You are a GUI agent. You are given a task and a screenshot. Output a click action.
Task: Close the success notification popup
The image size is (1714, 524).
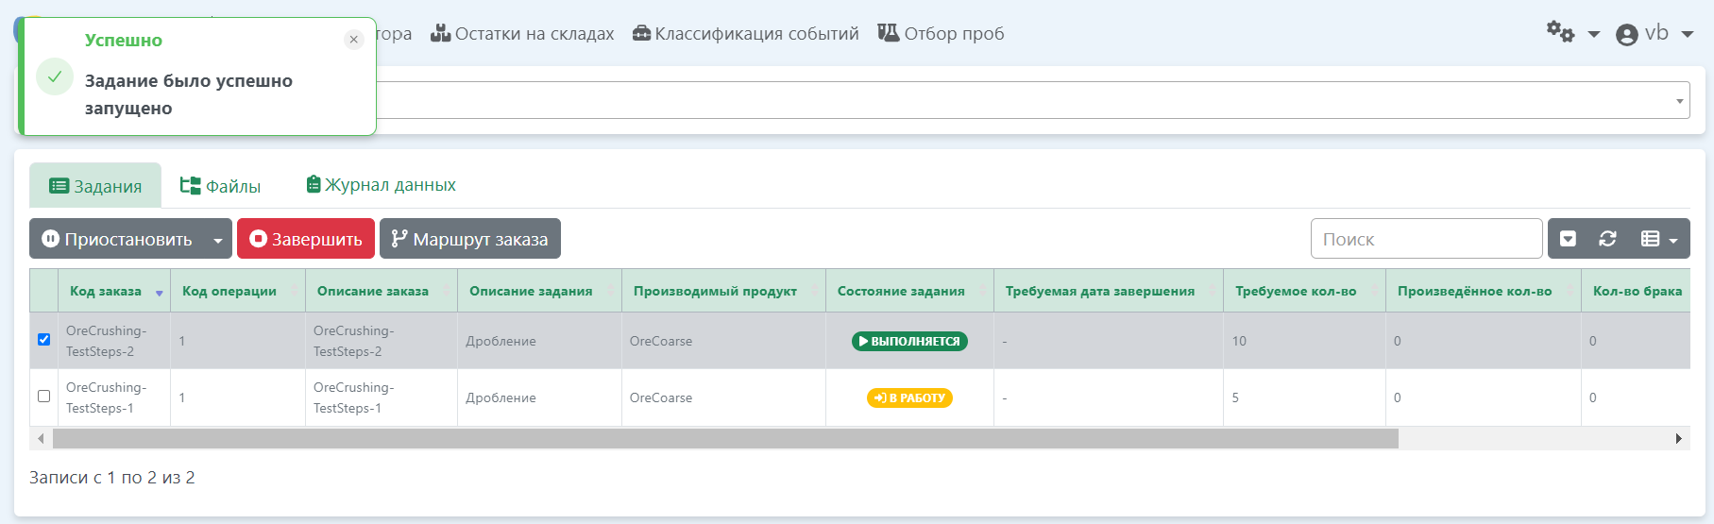pyautogui.click(x=354, y=40)
